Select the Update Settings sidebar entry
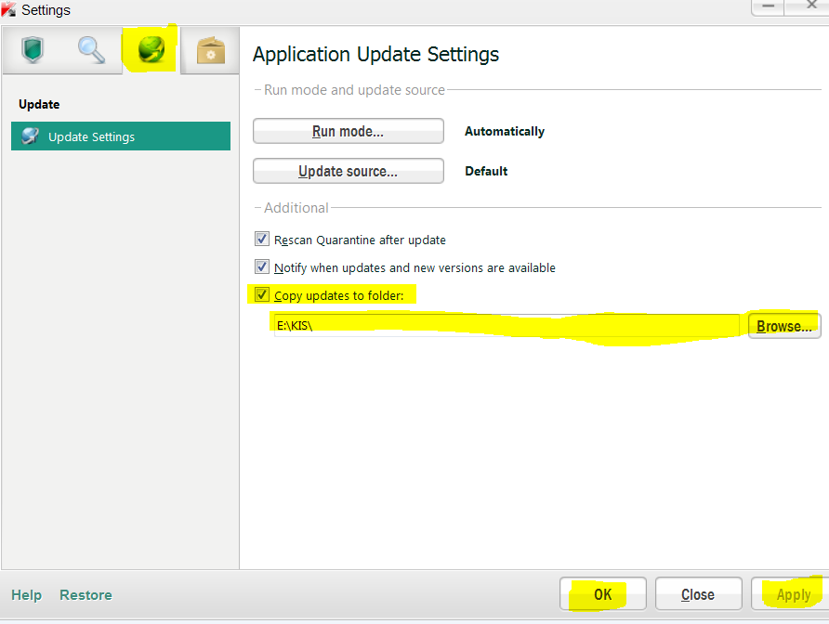Viewport: 829px width, 624px height. (x=121, y=136)
